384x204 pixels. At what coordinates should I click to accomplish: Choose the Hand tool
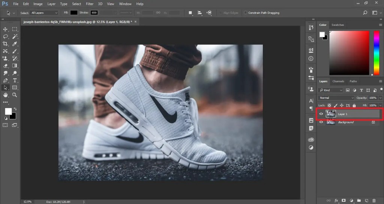pos(6,95)
